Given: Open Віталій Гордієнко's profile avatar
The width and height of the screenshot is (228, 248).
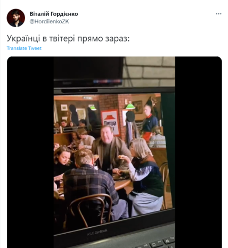Looking at the screenshot, I should 16,18.
